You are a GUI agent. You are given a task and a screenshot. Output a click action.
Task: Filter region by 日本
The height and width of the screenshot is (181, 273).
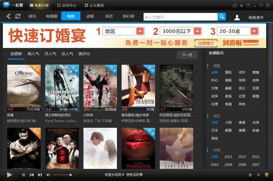[215, 130]
